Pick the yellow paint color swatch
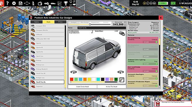Screen dimensions: 192x107 [89, 80]
